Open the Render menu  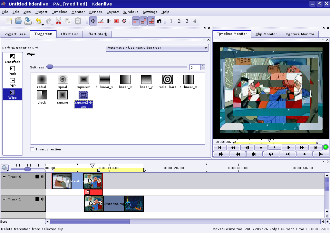(x=96, y=12)
